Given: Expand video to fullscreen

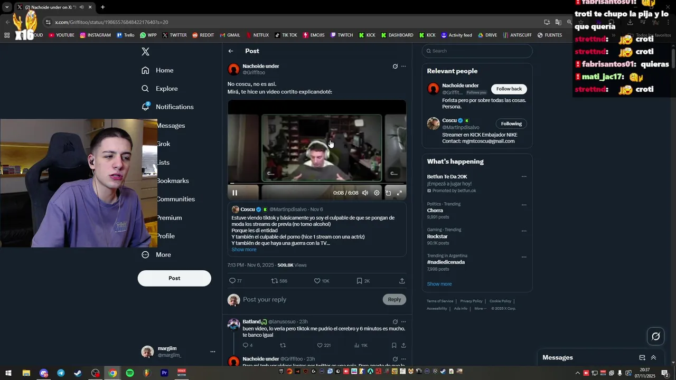Looking at the screenshot, I should point(399,193).
